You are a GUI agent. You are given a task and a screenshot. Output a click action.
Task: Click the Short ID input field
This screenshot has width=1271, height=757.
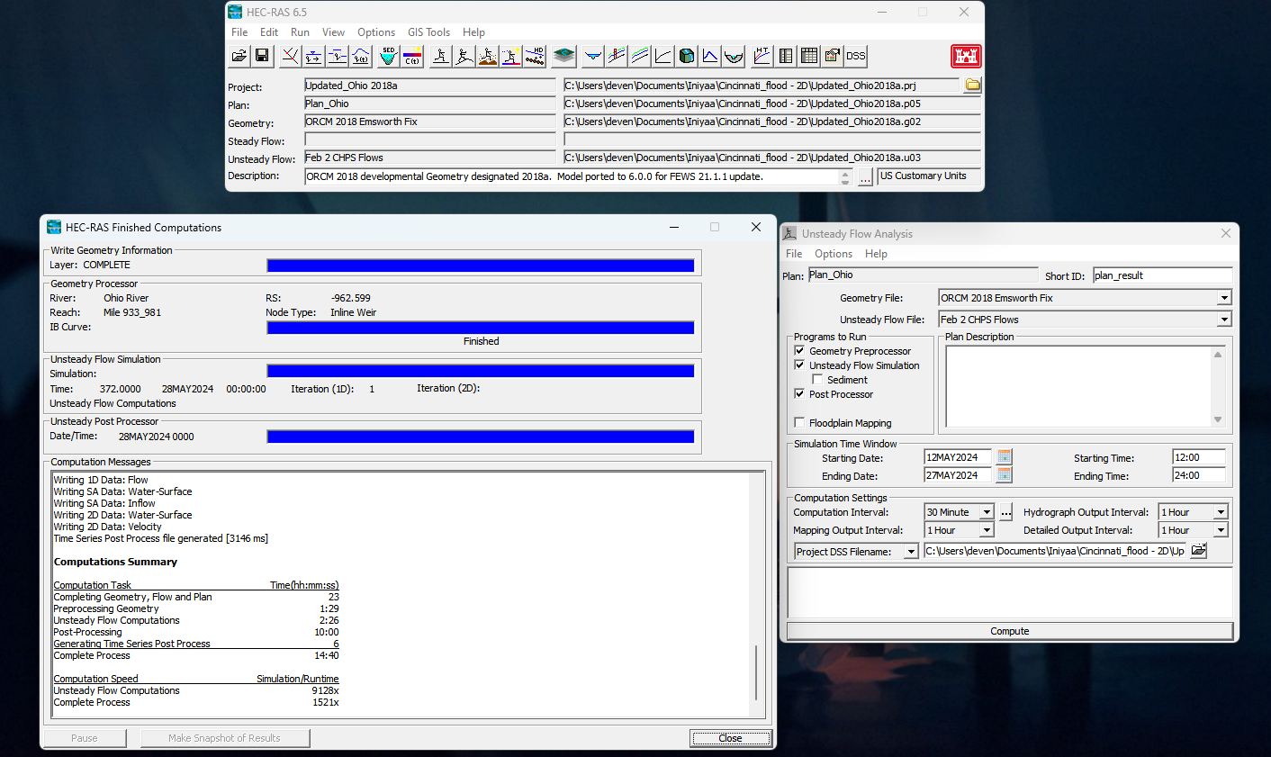[x=1162, y=275]
